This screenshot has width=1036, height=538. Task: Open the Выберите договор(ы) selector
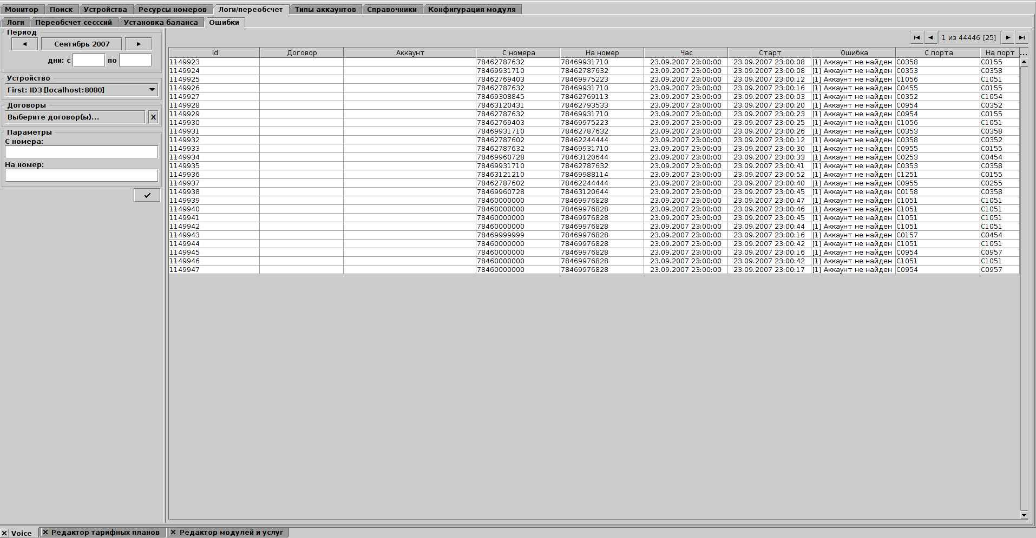pos(74,117)
